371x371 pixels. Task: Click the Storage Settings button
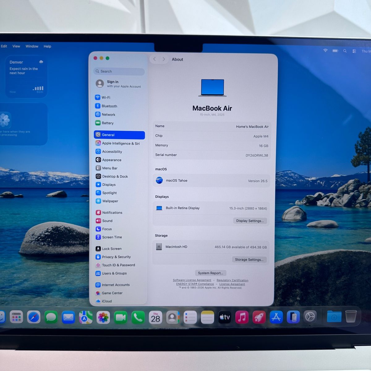pos(249,260)
